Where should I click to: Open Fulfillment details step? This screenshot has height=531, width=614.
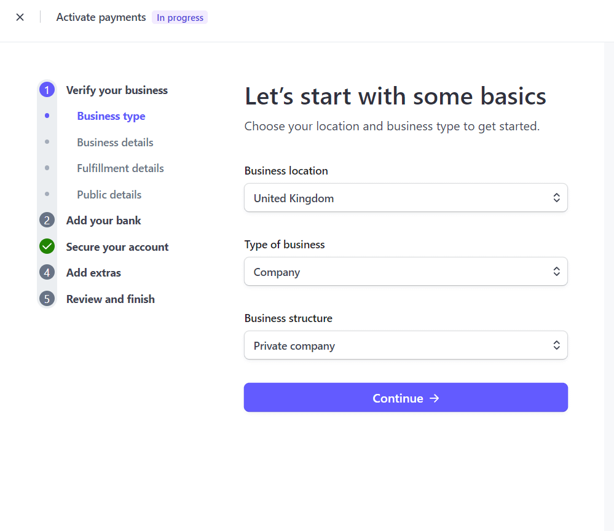120,168
